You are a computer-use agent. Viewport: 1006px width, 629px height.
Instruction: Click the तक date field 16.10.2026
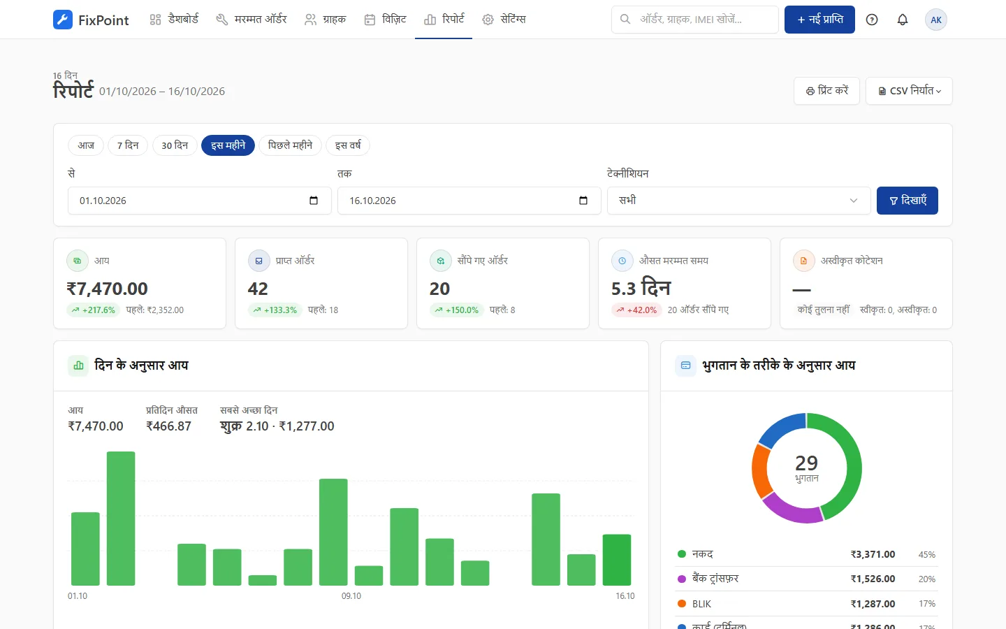coord(469,201)
